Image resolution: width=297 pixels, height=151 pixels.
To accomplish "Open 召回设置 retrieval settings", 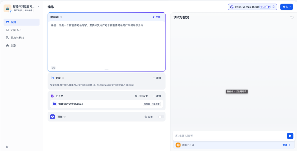I will [x=141, y=96].
